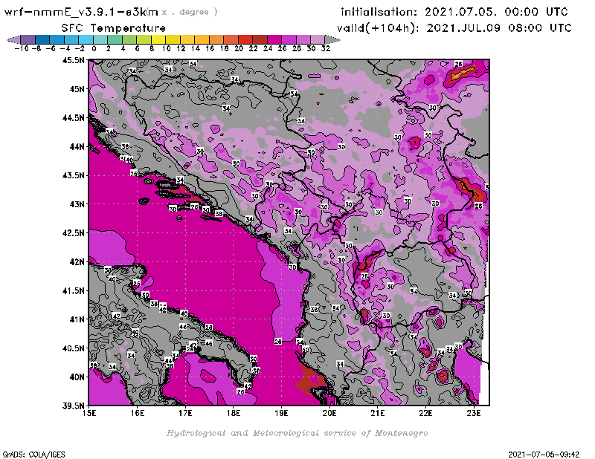This screenshot has width=595, height=459.
Task: Click the initialisation date 2021.07.05. 00:00 UTC
Action: point(496,12)
